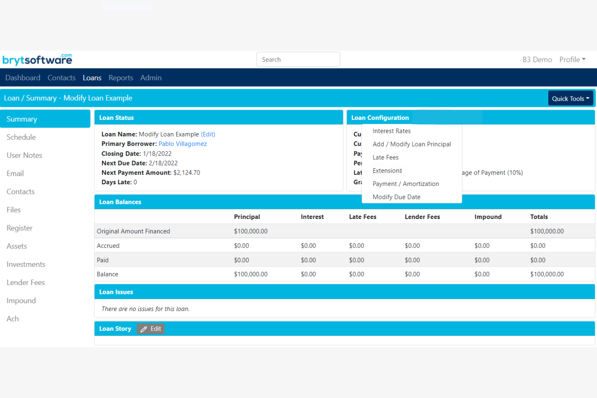Open the Email section
The image size is (597, 398).
[15, 173]
